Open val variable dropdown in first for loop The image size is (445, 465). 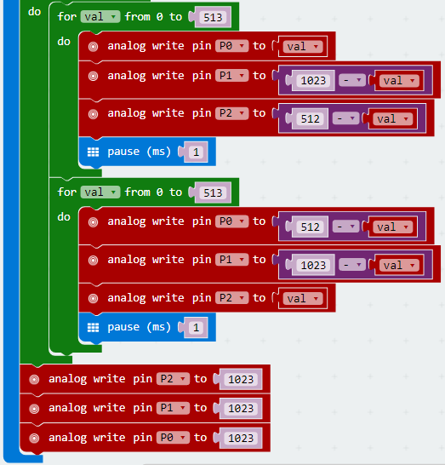pos(100,17)
